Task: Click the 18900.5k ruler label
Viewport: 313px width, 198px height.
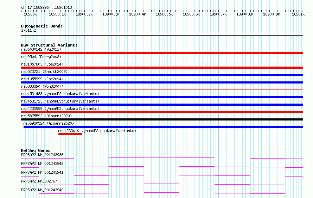Action: 164,14
